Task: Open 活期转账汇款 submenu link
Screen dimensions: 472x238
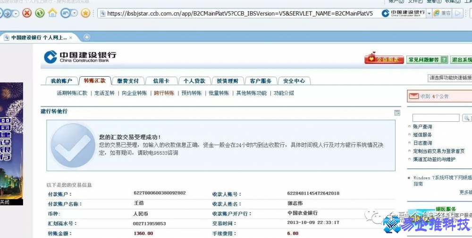Action: coord(72,93)
